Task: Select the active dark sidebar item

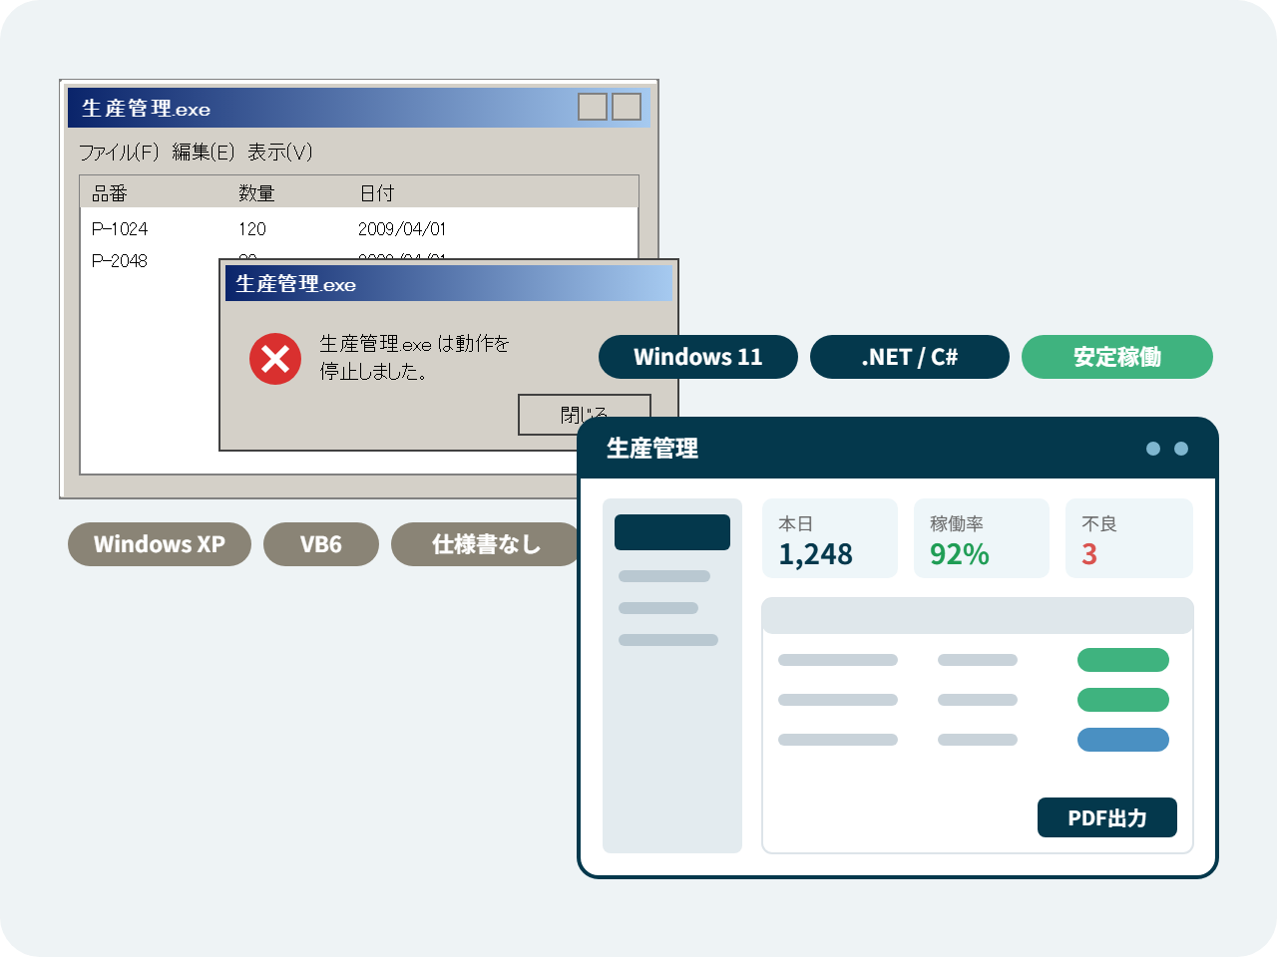Action: coord(672,532)
